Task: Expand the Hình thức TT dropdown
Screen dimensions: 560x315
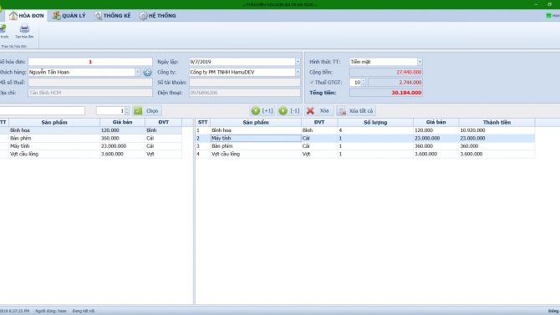Action: click(420, 62)
